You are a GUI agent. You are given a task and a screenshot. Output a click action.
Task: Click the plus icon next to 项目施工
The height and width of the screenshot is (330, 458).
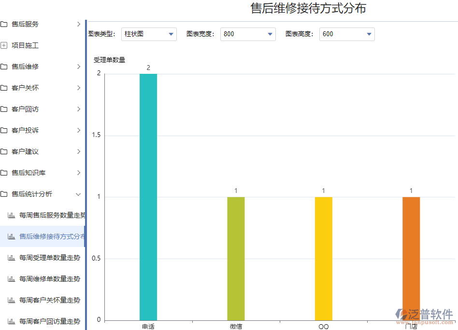[x=5, y=45]
